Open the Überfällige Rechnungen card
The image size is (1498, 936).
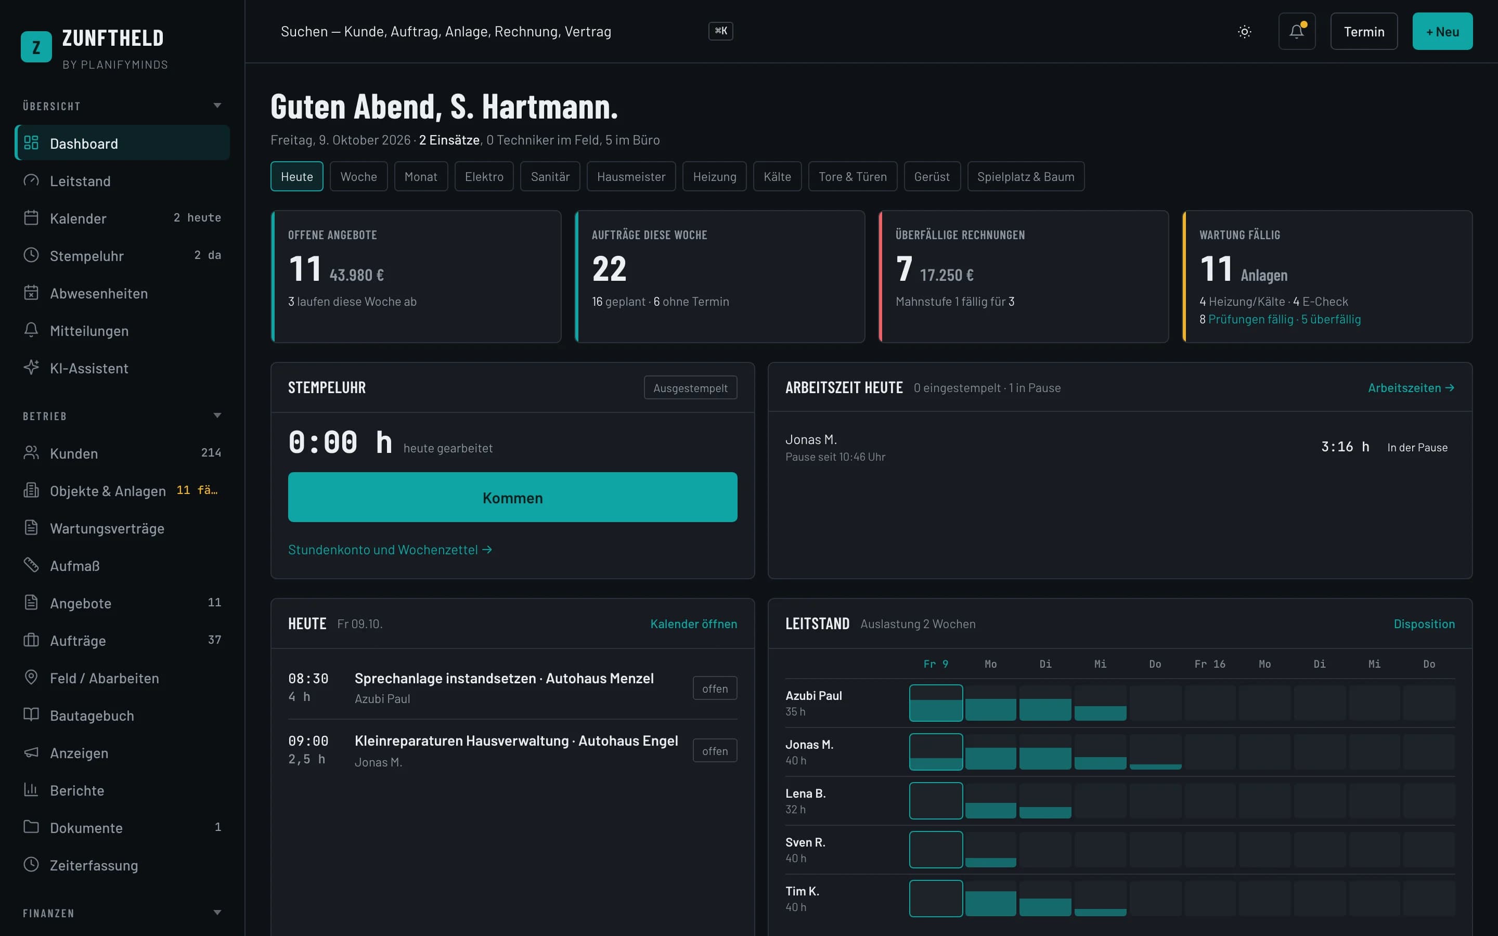(x=1023, y=277)
